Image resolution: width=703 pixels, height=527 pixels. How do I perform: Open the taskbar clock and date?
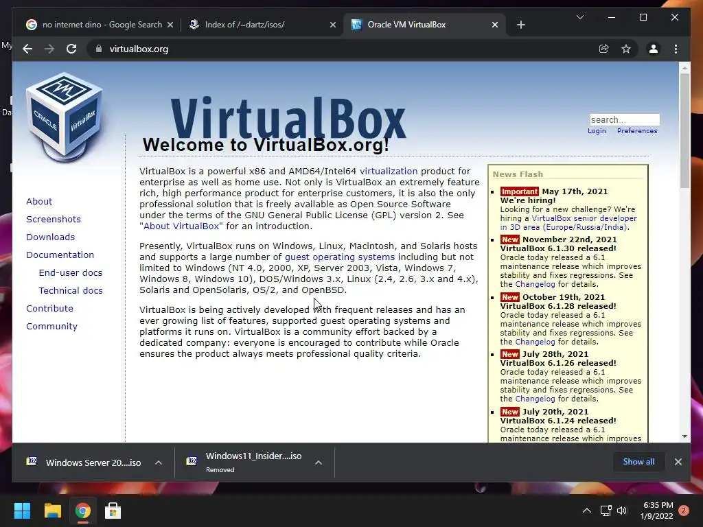pos(657,511)
